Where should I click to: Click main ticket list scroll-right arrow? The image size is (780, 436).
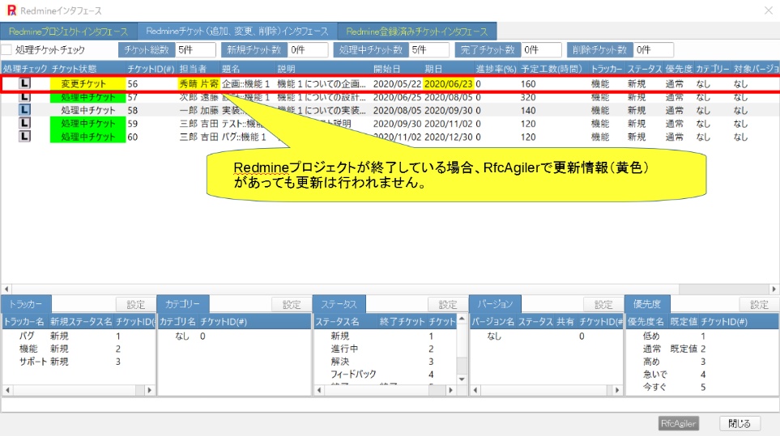pyautogui.click(x=774, y=289)
